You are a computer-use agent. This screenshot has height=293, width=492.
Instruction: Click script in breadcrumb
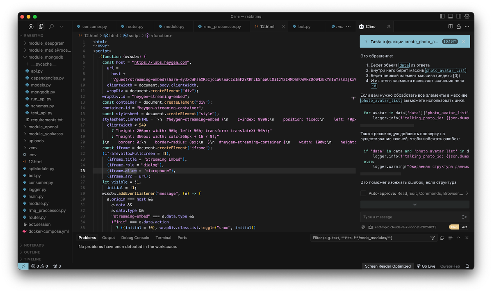pos(131,36)
